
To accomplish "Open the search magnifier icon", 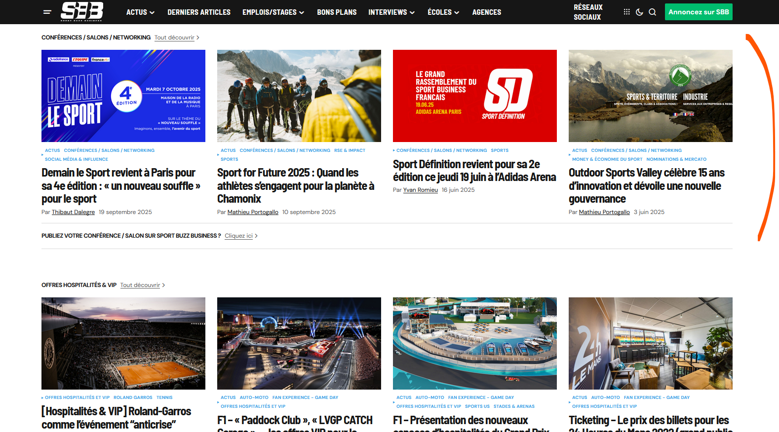I will coord(652,12).
